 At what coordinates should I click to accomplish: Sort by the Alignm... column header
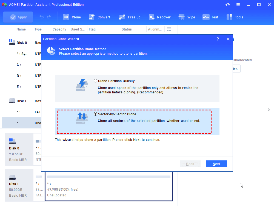coord(155,29)
